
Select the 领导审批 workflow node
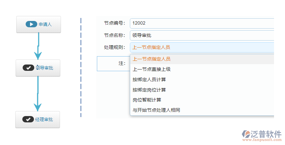point(38,68)
